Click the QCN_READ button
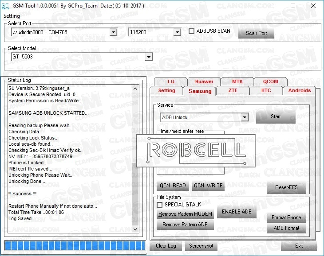Screen dimensions: 324x256 173,186
